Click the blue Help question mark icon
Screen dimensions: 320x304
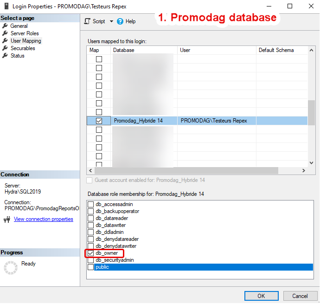click(x=120, y=21)
